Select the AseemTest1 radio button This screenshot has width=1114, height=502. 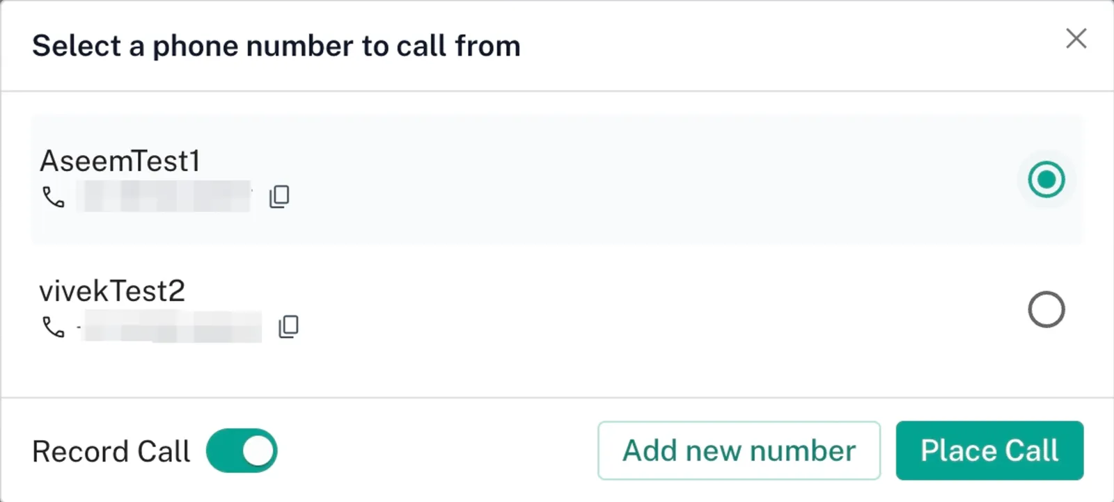(1046, 179)
